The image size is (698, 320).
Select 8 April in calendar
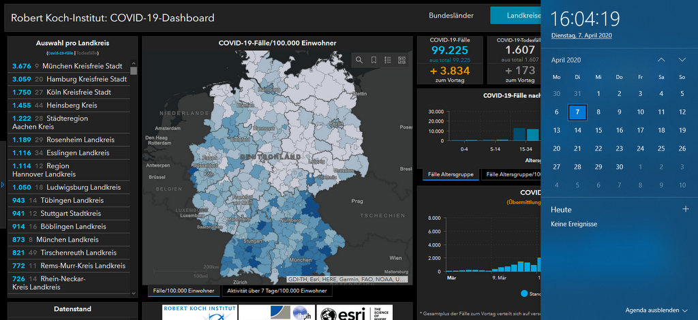click(x=598, y=112)
